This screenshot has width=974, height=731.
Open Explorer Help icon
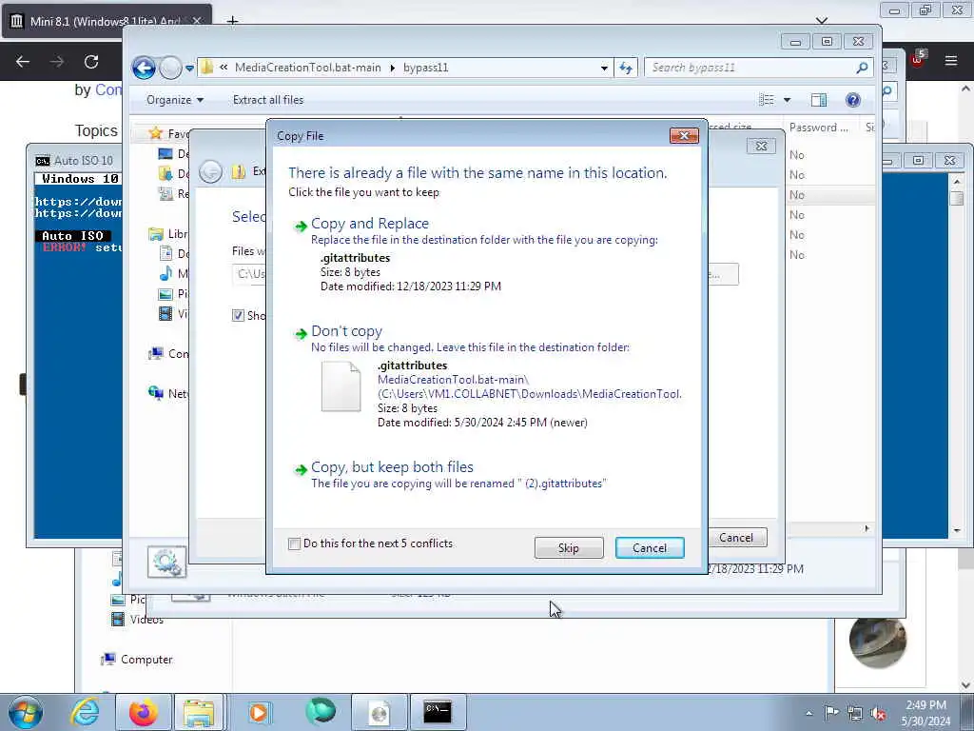tap(853, 99)
